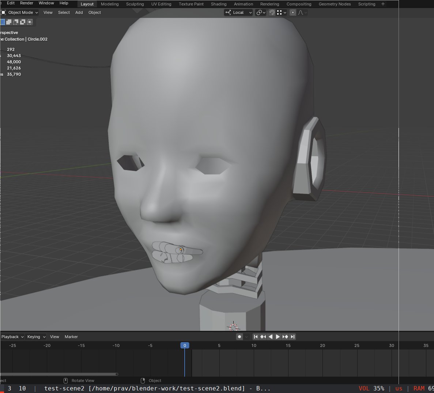Select the Intersect selection mode icon
The width and height of the screenshot is (434, 393).
[29, 22]
